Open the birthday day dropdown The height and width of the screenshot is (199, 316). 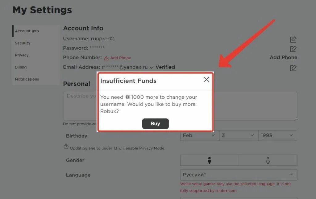pyautogui.click(x=238, y=135)
